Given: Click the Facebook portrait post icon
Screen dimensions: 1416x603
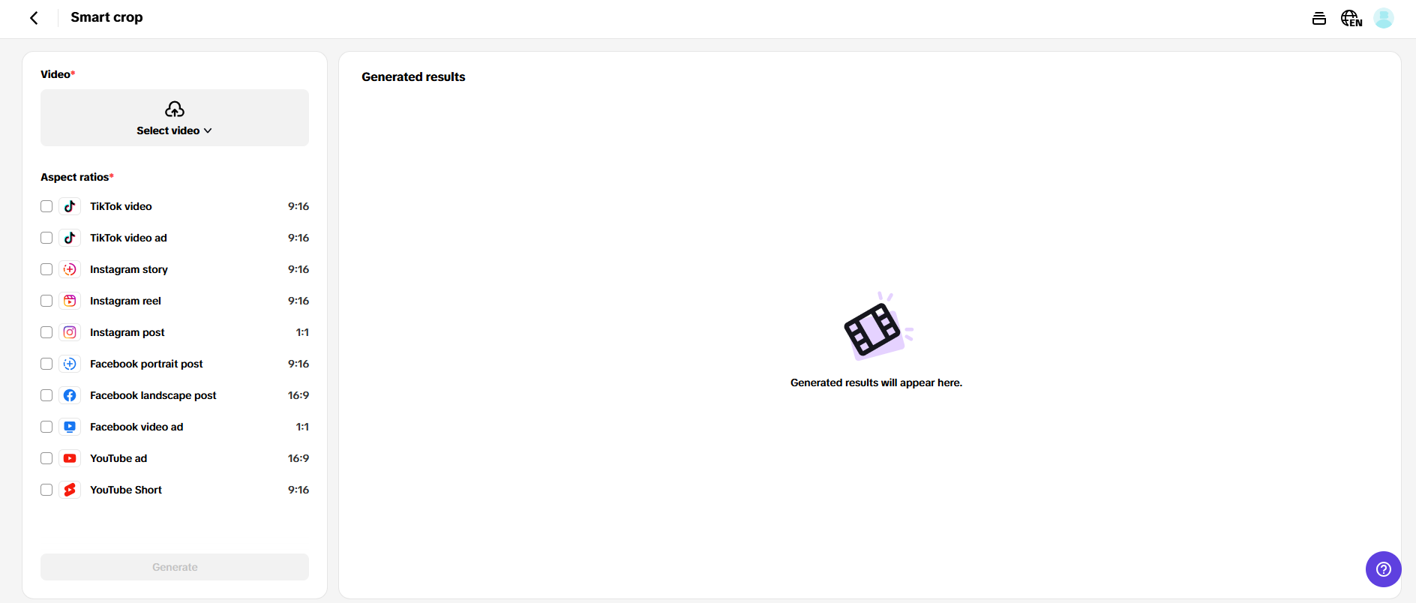Looking at the screenshot, I should 70,364.
